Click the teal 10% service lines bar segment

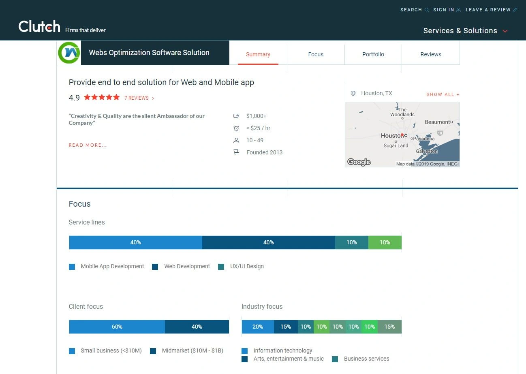coord(352,242)
